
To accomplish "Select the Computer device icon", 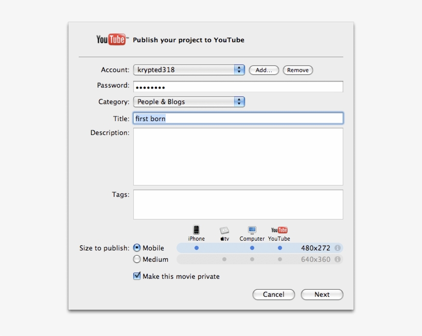I will pos(251,229).
